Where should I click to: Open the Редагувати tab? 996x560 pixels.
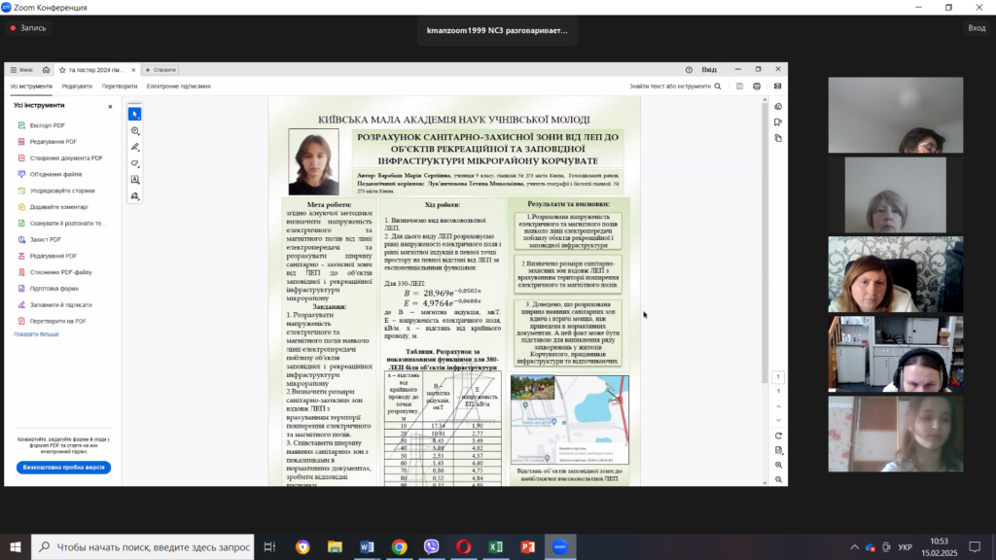point(77,87)
